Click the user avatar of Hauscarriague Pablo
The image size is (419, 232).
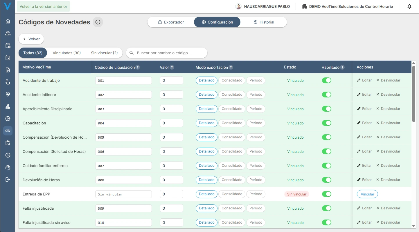coord(238,6)
